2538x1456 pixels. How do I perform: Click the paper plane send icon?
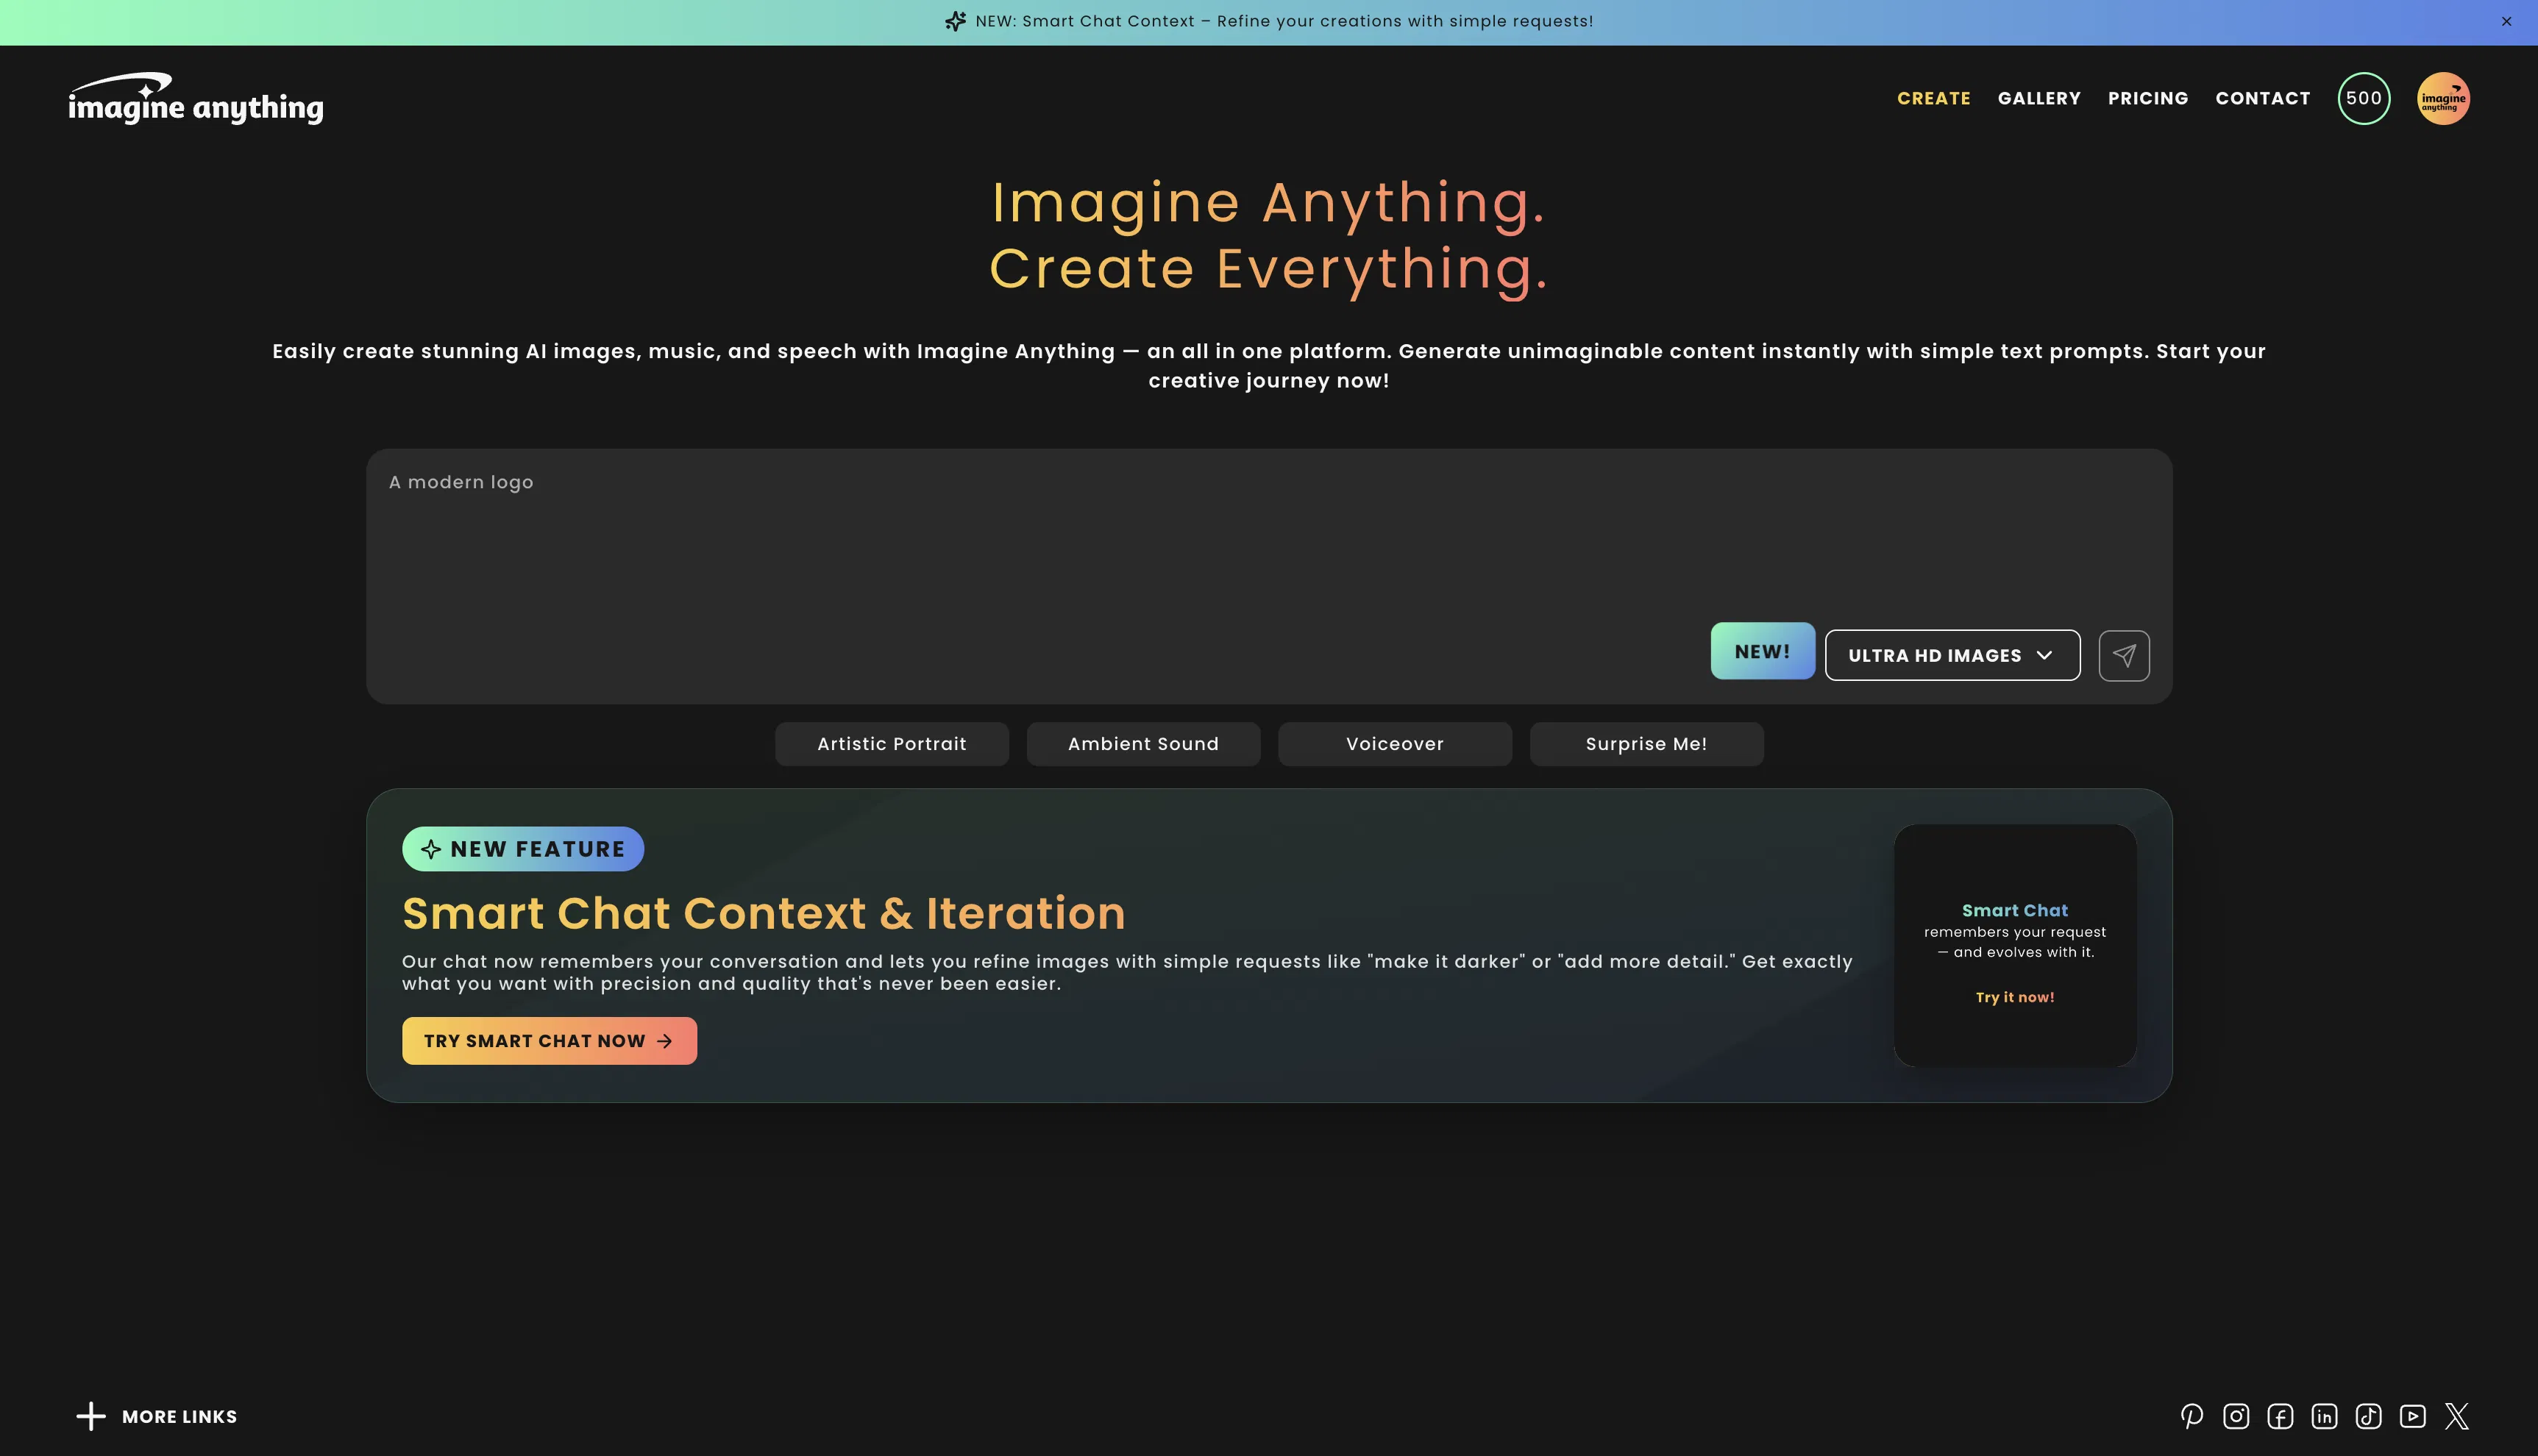point(2124,656)
